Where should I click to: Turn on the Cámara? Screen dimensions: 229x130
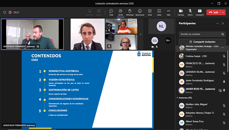[181, 12]
